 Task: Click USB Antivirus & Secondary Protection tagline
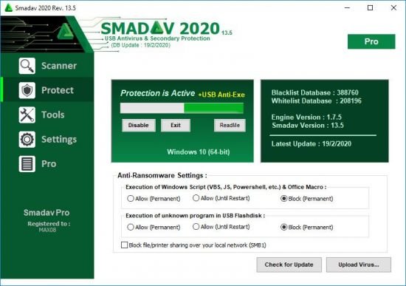click(x=157, y=38)
